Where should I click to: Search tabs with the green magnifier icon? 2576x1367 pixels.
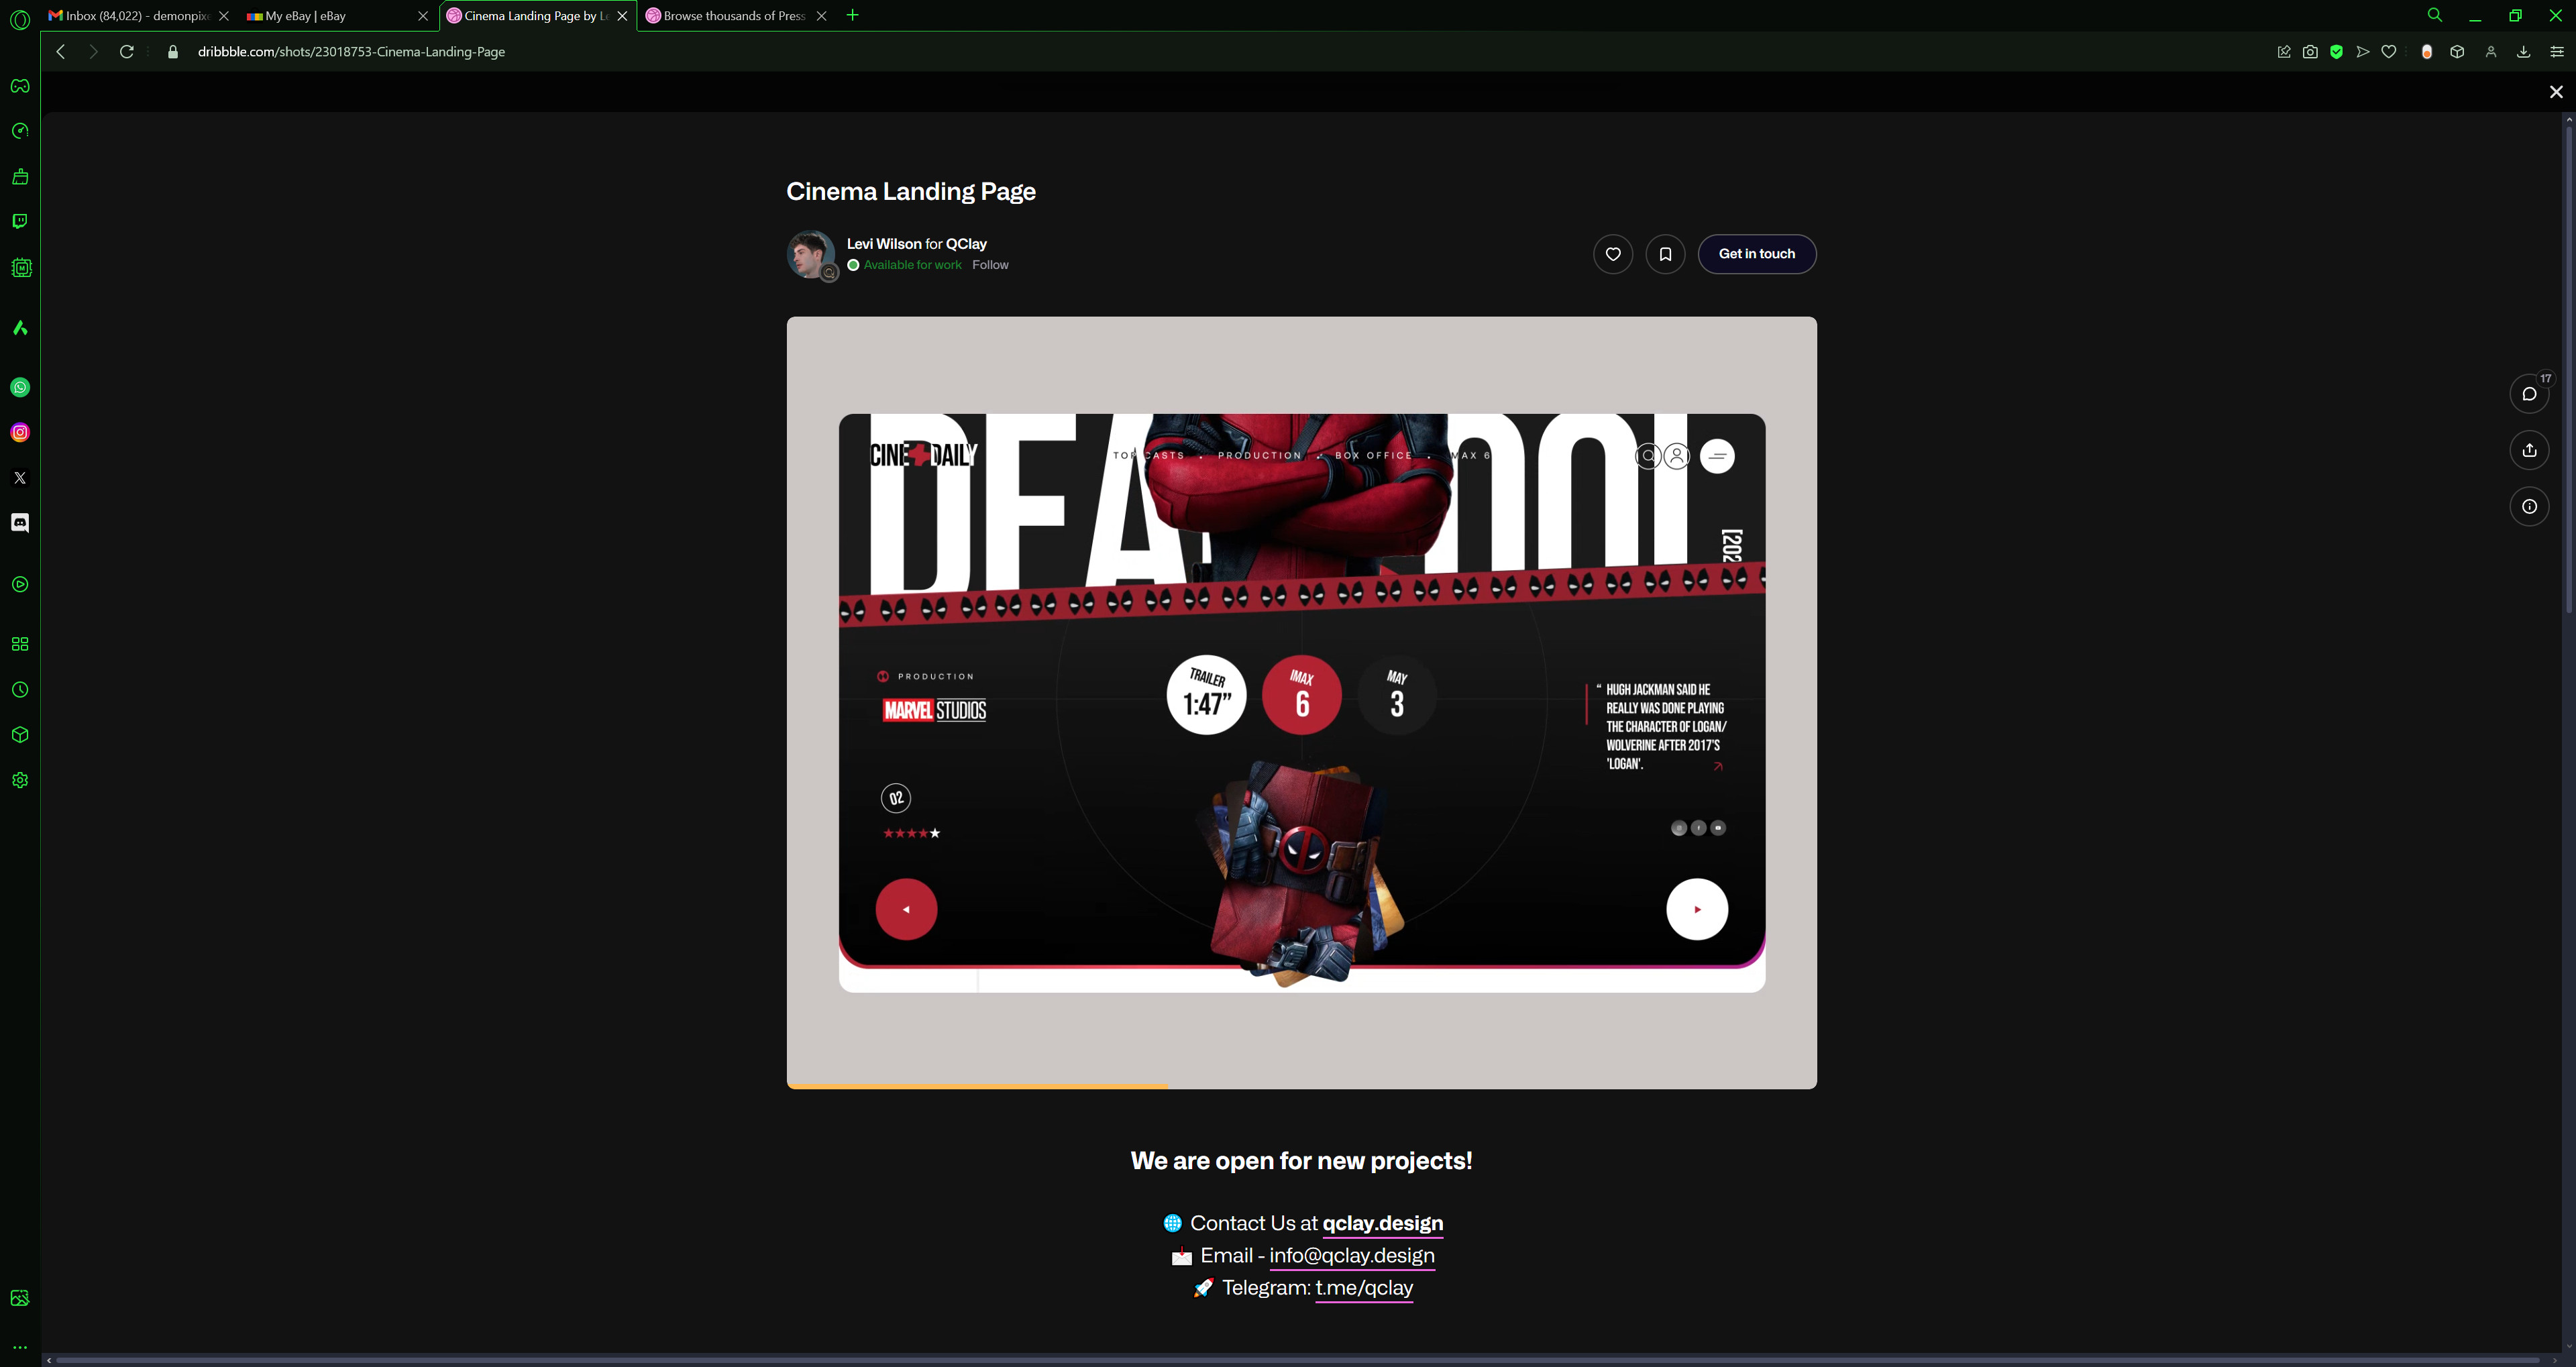[x=2435, y=15]
